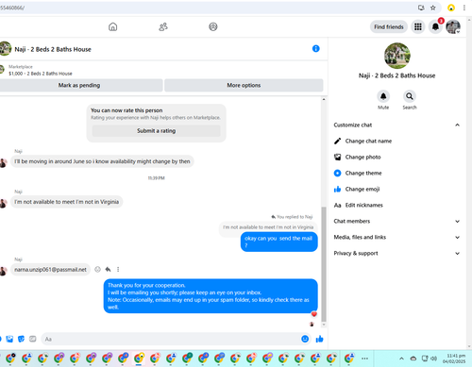This screenshot has height=367, width=472.
Task: Go to Facebook Home icon
Action: tap(112, 27)
